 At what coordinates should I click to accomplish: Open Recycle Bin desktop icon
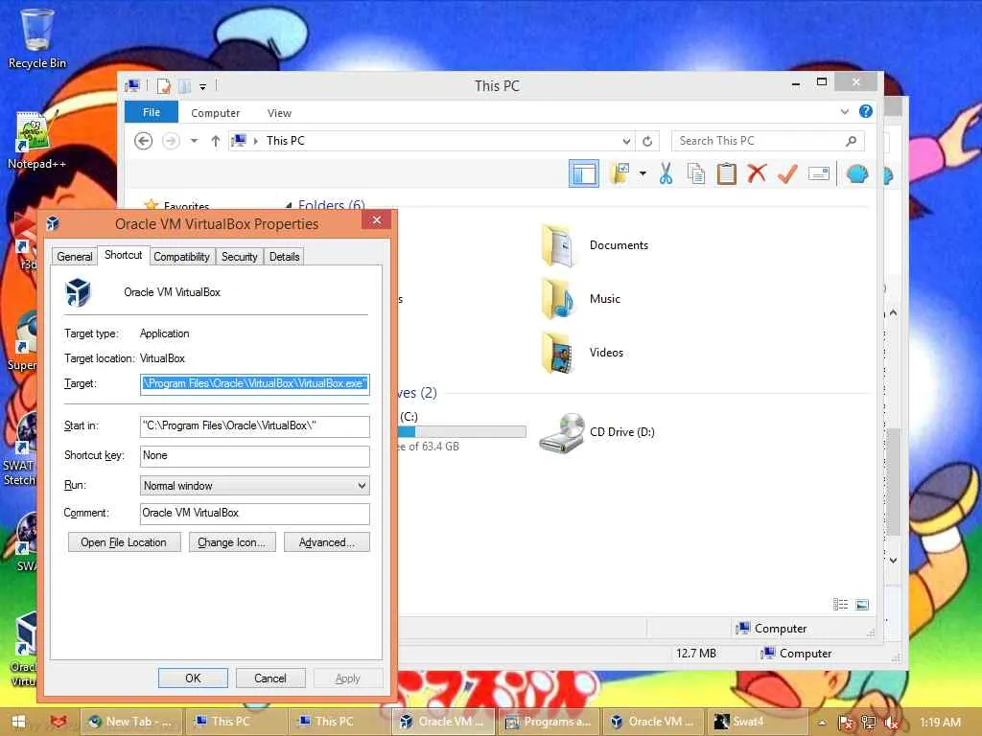pos(37,37)
